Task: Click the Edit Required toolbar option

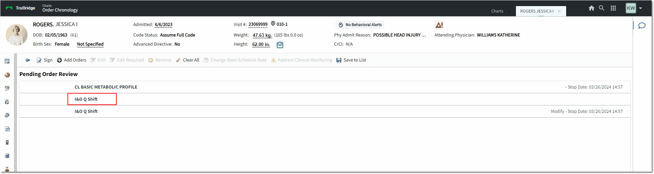Action: coord(127,60)
